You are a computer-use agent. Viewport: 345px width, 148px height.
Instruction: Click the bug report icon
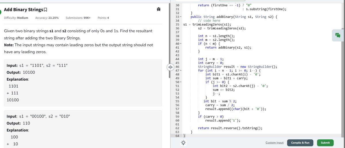(158, 10)
